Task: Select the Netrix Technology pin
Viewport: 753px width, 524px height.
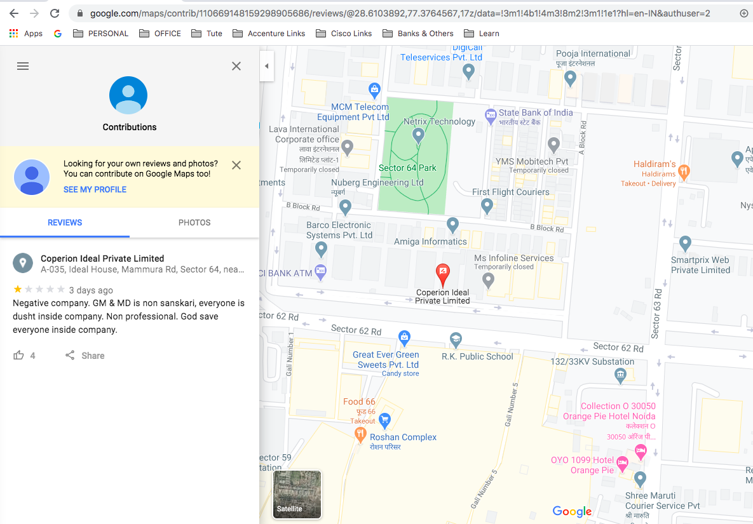Action: 418,136
